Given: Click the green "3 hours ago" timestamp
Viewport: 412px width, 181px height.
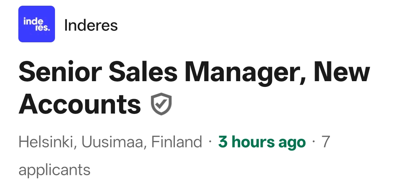Looking at the screenshot, I should pos(262,142).
